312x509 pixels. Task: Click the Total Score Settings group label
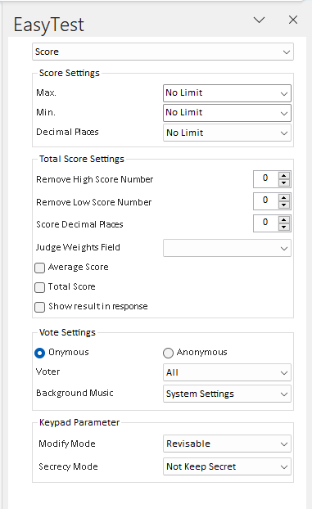click(82, 159)
